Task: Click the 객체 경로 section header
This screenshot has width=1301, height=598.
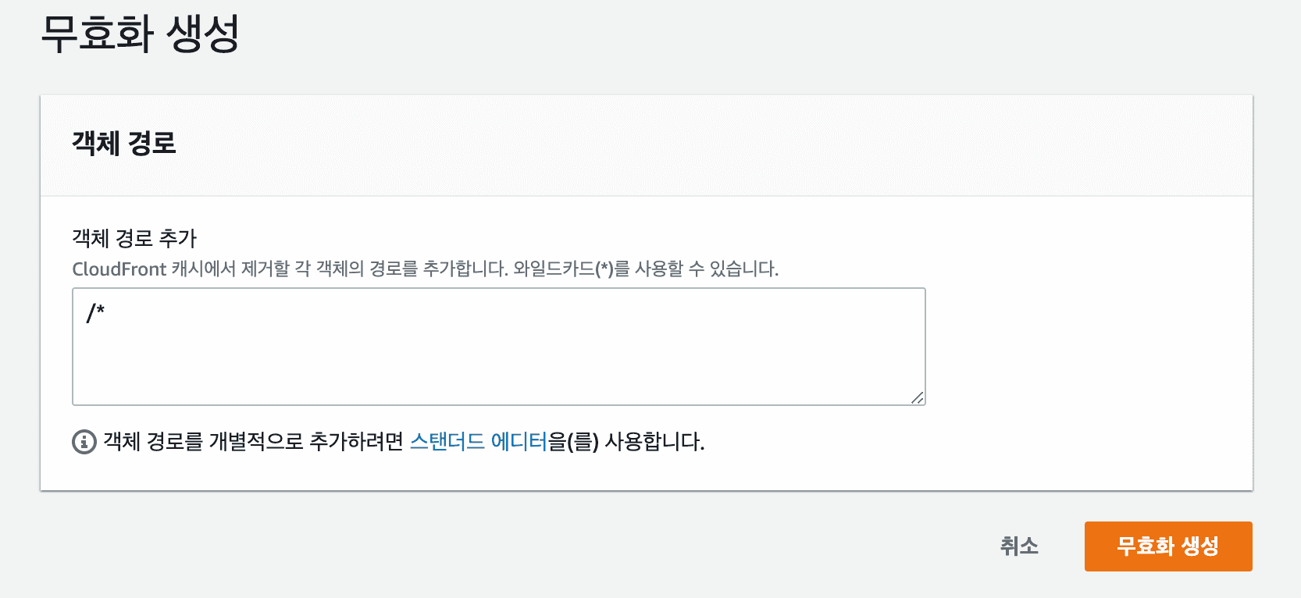Action: (x=124, y=144)
